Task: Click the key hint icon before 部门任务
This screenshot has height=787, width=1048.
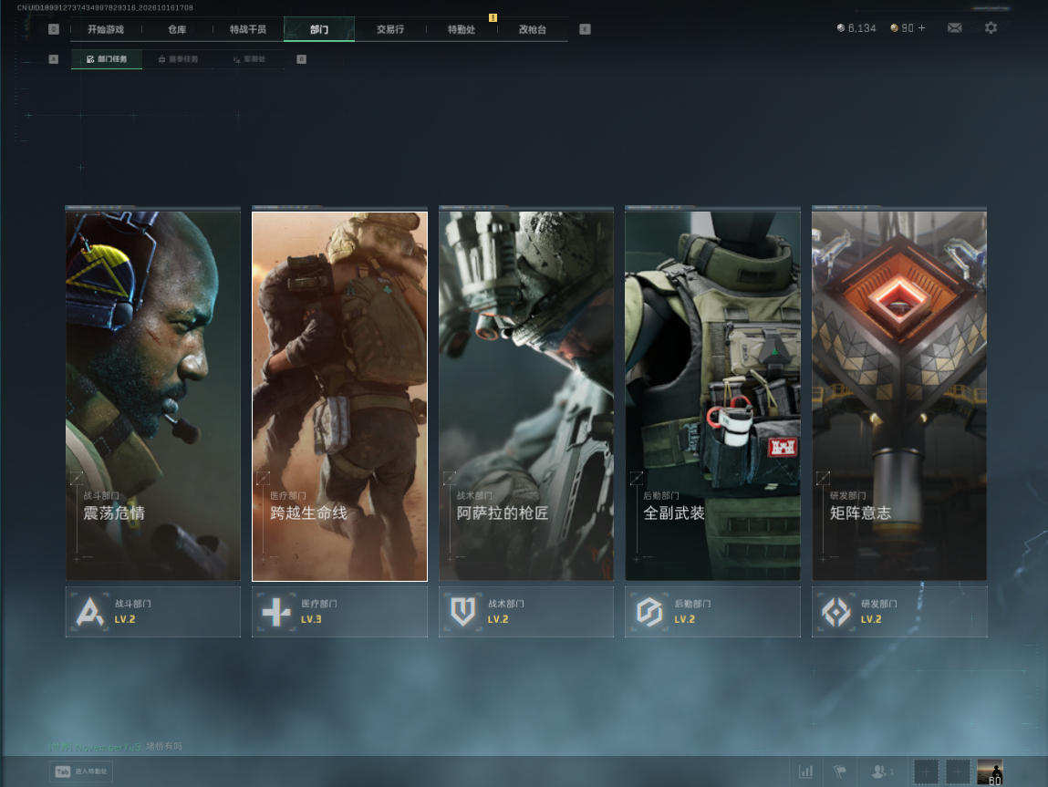Action: (x=54, y=58)
